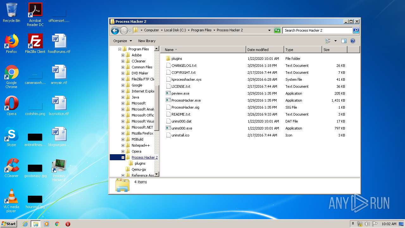405x228 pixels.
Task: Open the Organize dropdown menu
Action: (122, 41)
